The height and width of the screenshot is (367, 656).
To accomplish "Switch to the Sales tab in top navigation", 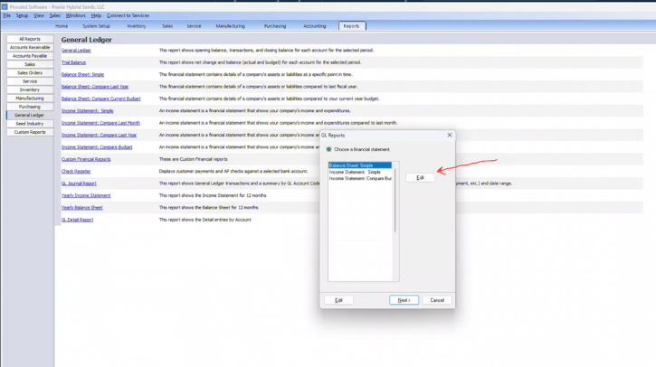I will tap(167, 26).
